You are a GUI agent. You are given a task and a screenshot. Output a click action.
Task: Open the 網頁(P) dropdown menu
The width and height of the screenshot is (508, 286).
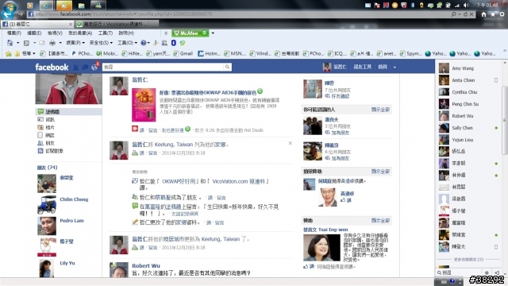pyautogui.click(x=75, y=43)
